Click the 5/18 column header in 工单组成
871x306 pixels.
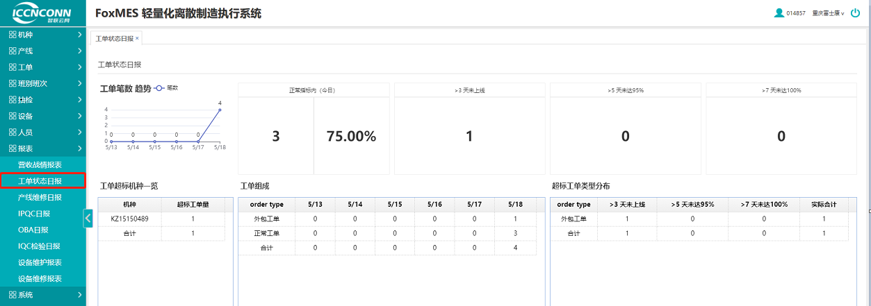[515, 204]
